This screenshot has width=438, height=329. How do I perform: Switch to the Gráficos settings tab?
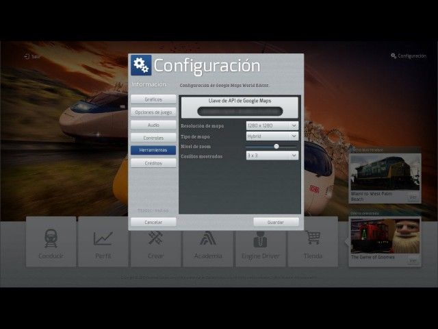pos(153,99)
